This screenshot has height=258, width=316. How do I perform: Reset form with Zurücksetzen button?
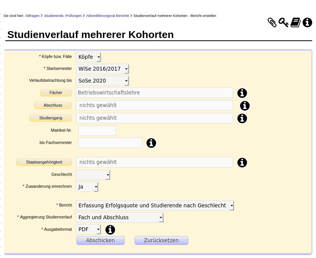[x=161, y=241]
